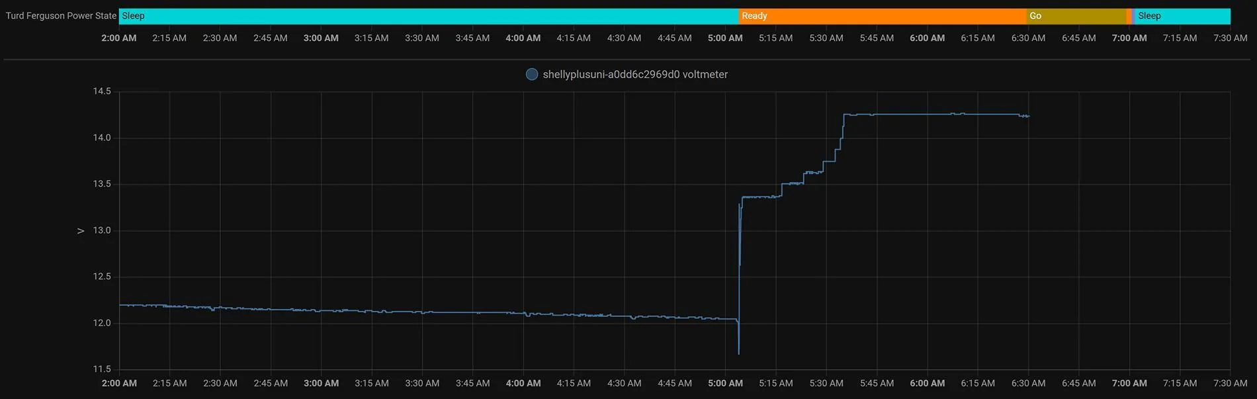
Task: Click the 12.0 value on the voltage axis
Action: 102,323
